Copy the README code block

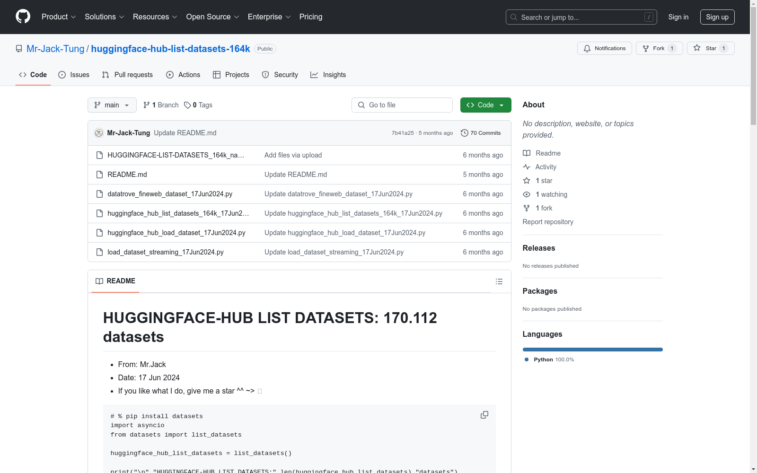click(x=484, y=415)
